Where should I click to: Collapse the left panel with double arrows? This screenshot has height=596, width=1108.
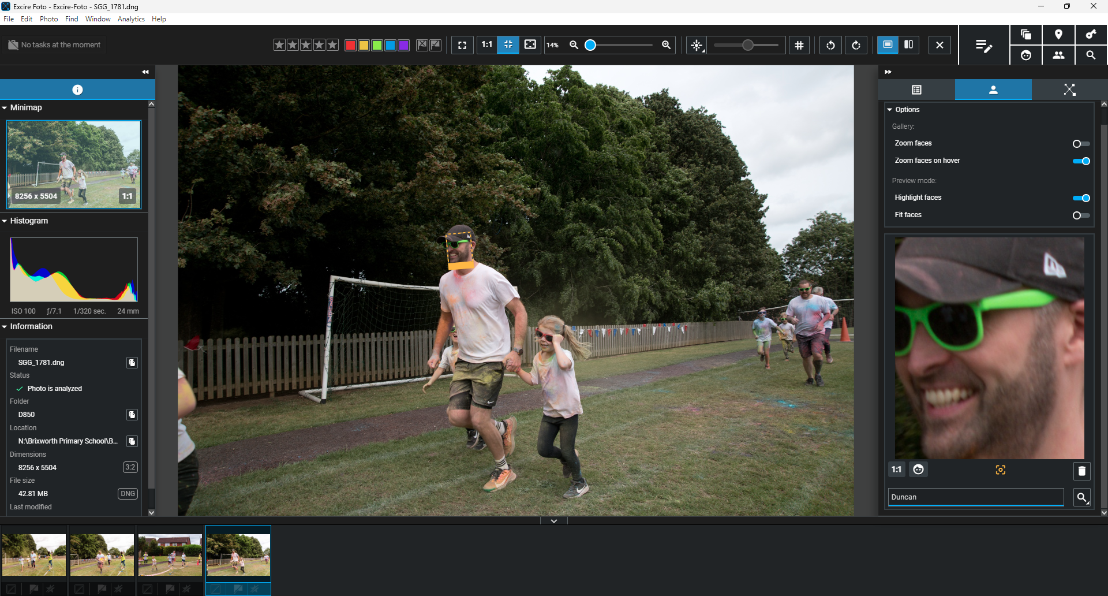pyautogui.click(x=145, y=72)
